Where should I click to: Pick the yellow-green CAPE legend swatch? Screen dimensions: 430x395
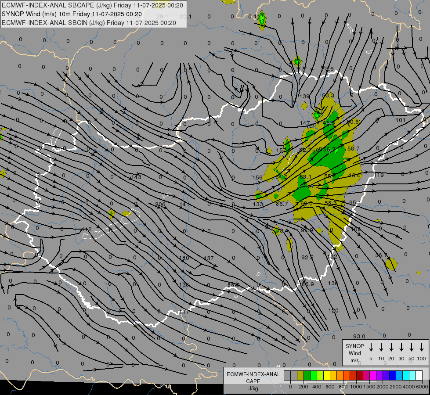click(320, 375)
